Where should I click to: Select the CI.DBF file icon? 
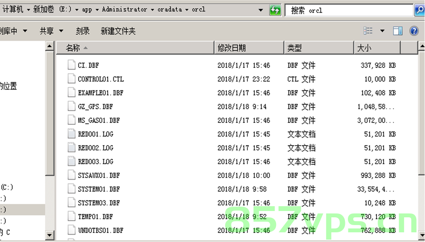pyautogui.click(x=71, y=65)
